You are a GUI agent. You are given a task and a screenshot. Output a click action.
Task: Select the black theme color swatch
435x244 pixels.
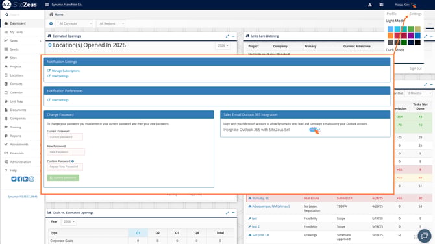tap(417, 42)
